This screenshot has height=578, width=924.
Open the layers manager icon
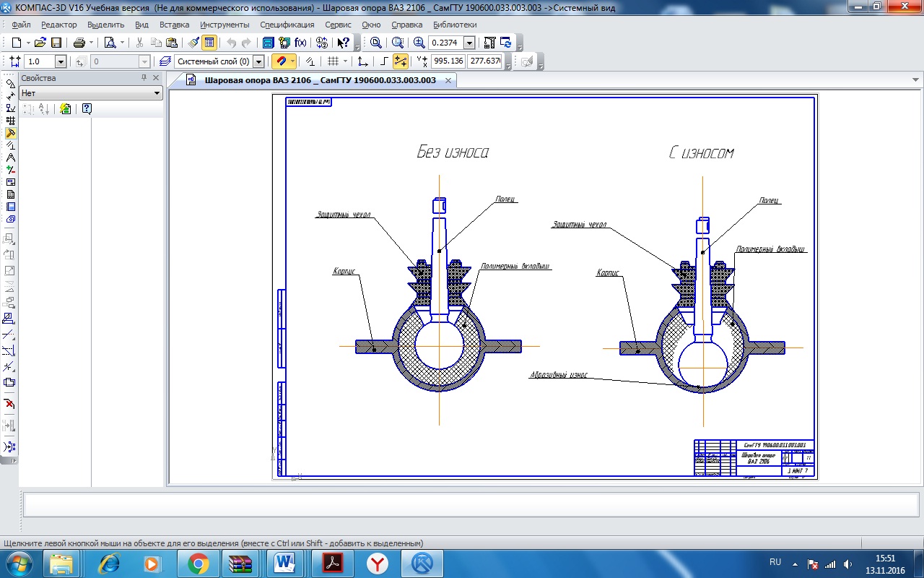(165, 61)
